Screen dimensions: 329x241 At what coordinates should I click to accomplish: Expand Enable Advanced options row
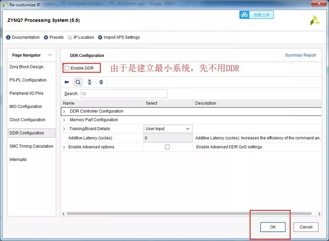[x=64, y=147]
